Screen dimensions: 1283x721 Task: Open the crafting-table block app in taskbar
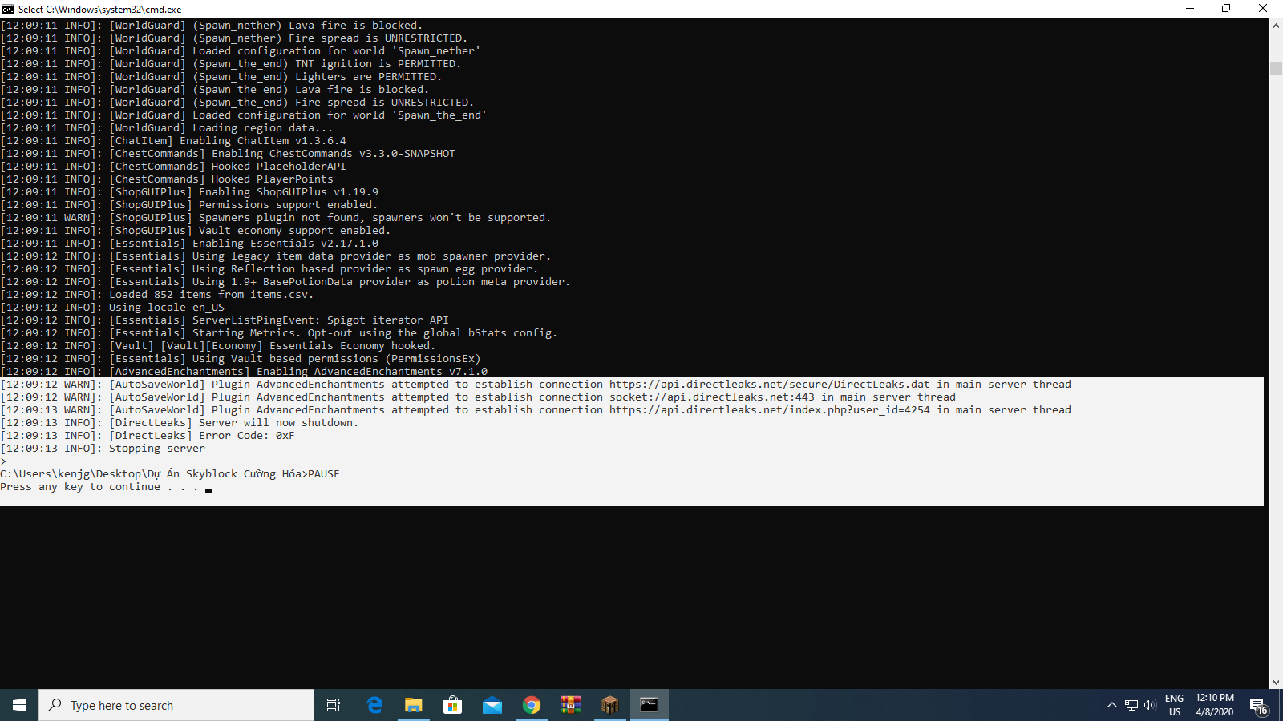click(x=610, y=705)
